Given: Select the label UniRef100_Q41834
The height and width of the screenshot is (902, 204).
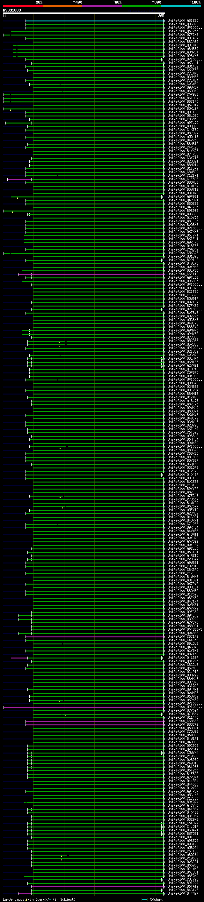Looking at the screenshot, I should pos(183,809).
